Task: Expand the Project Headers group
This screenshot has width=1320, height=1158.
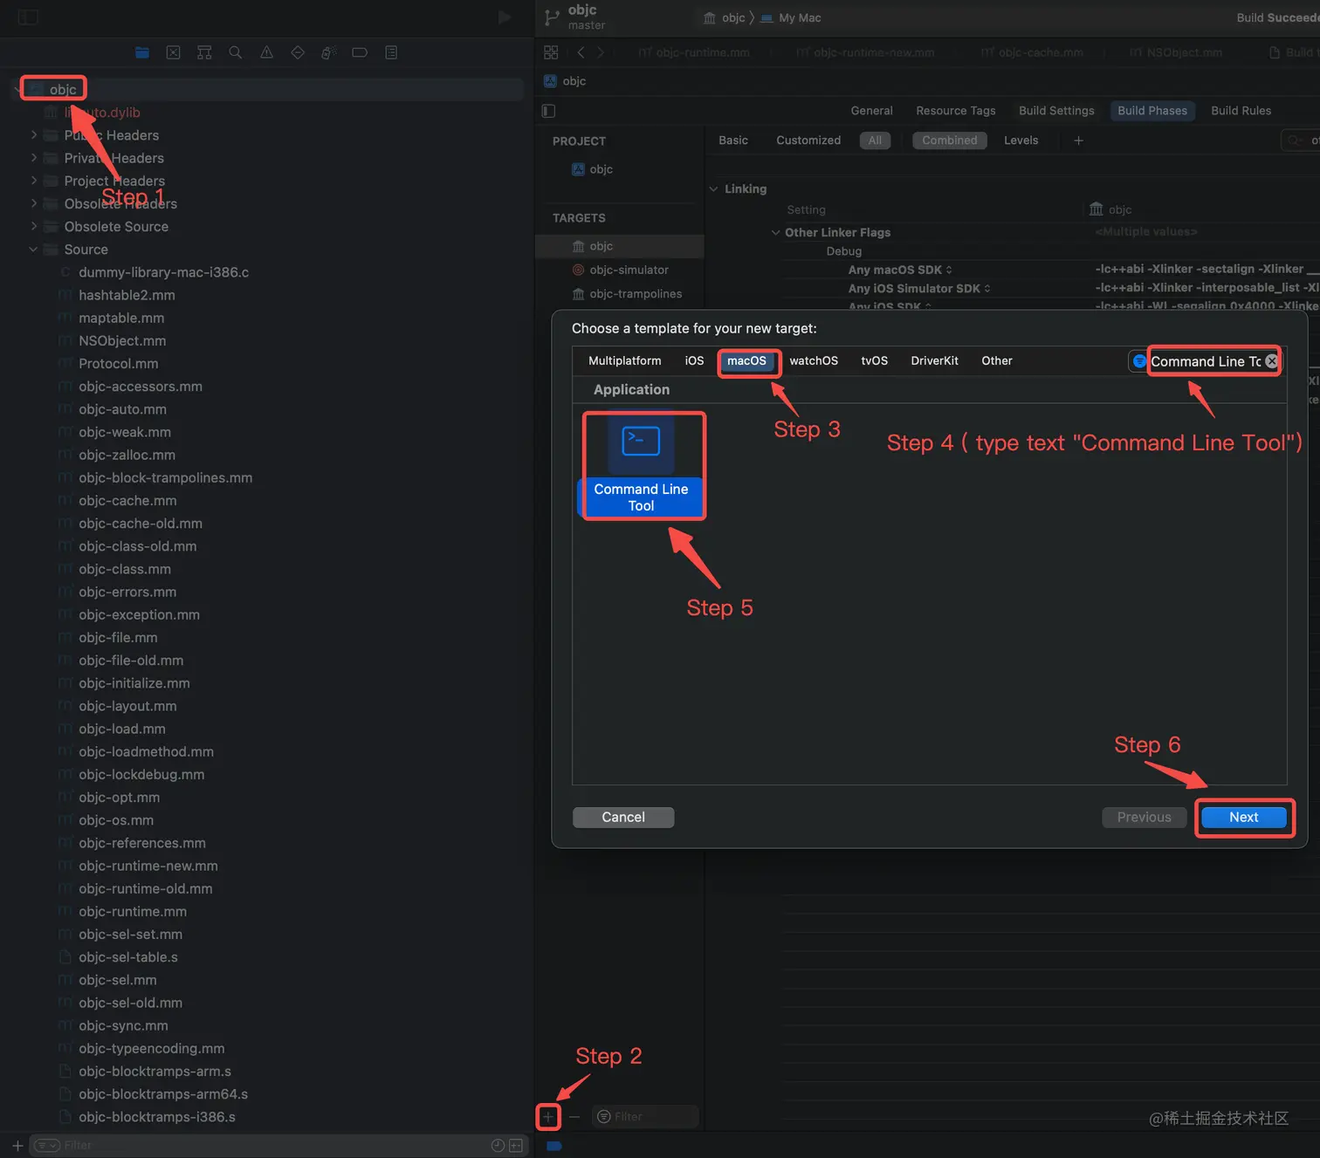Action: (x=34, y=181)
